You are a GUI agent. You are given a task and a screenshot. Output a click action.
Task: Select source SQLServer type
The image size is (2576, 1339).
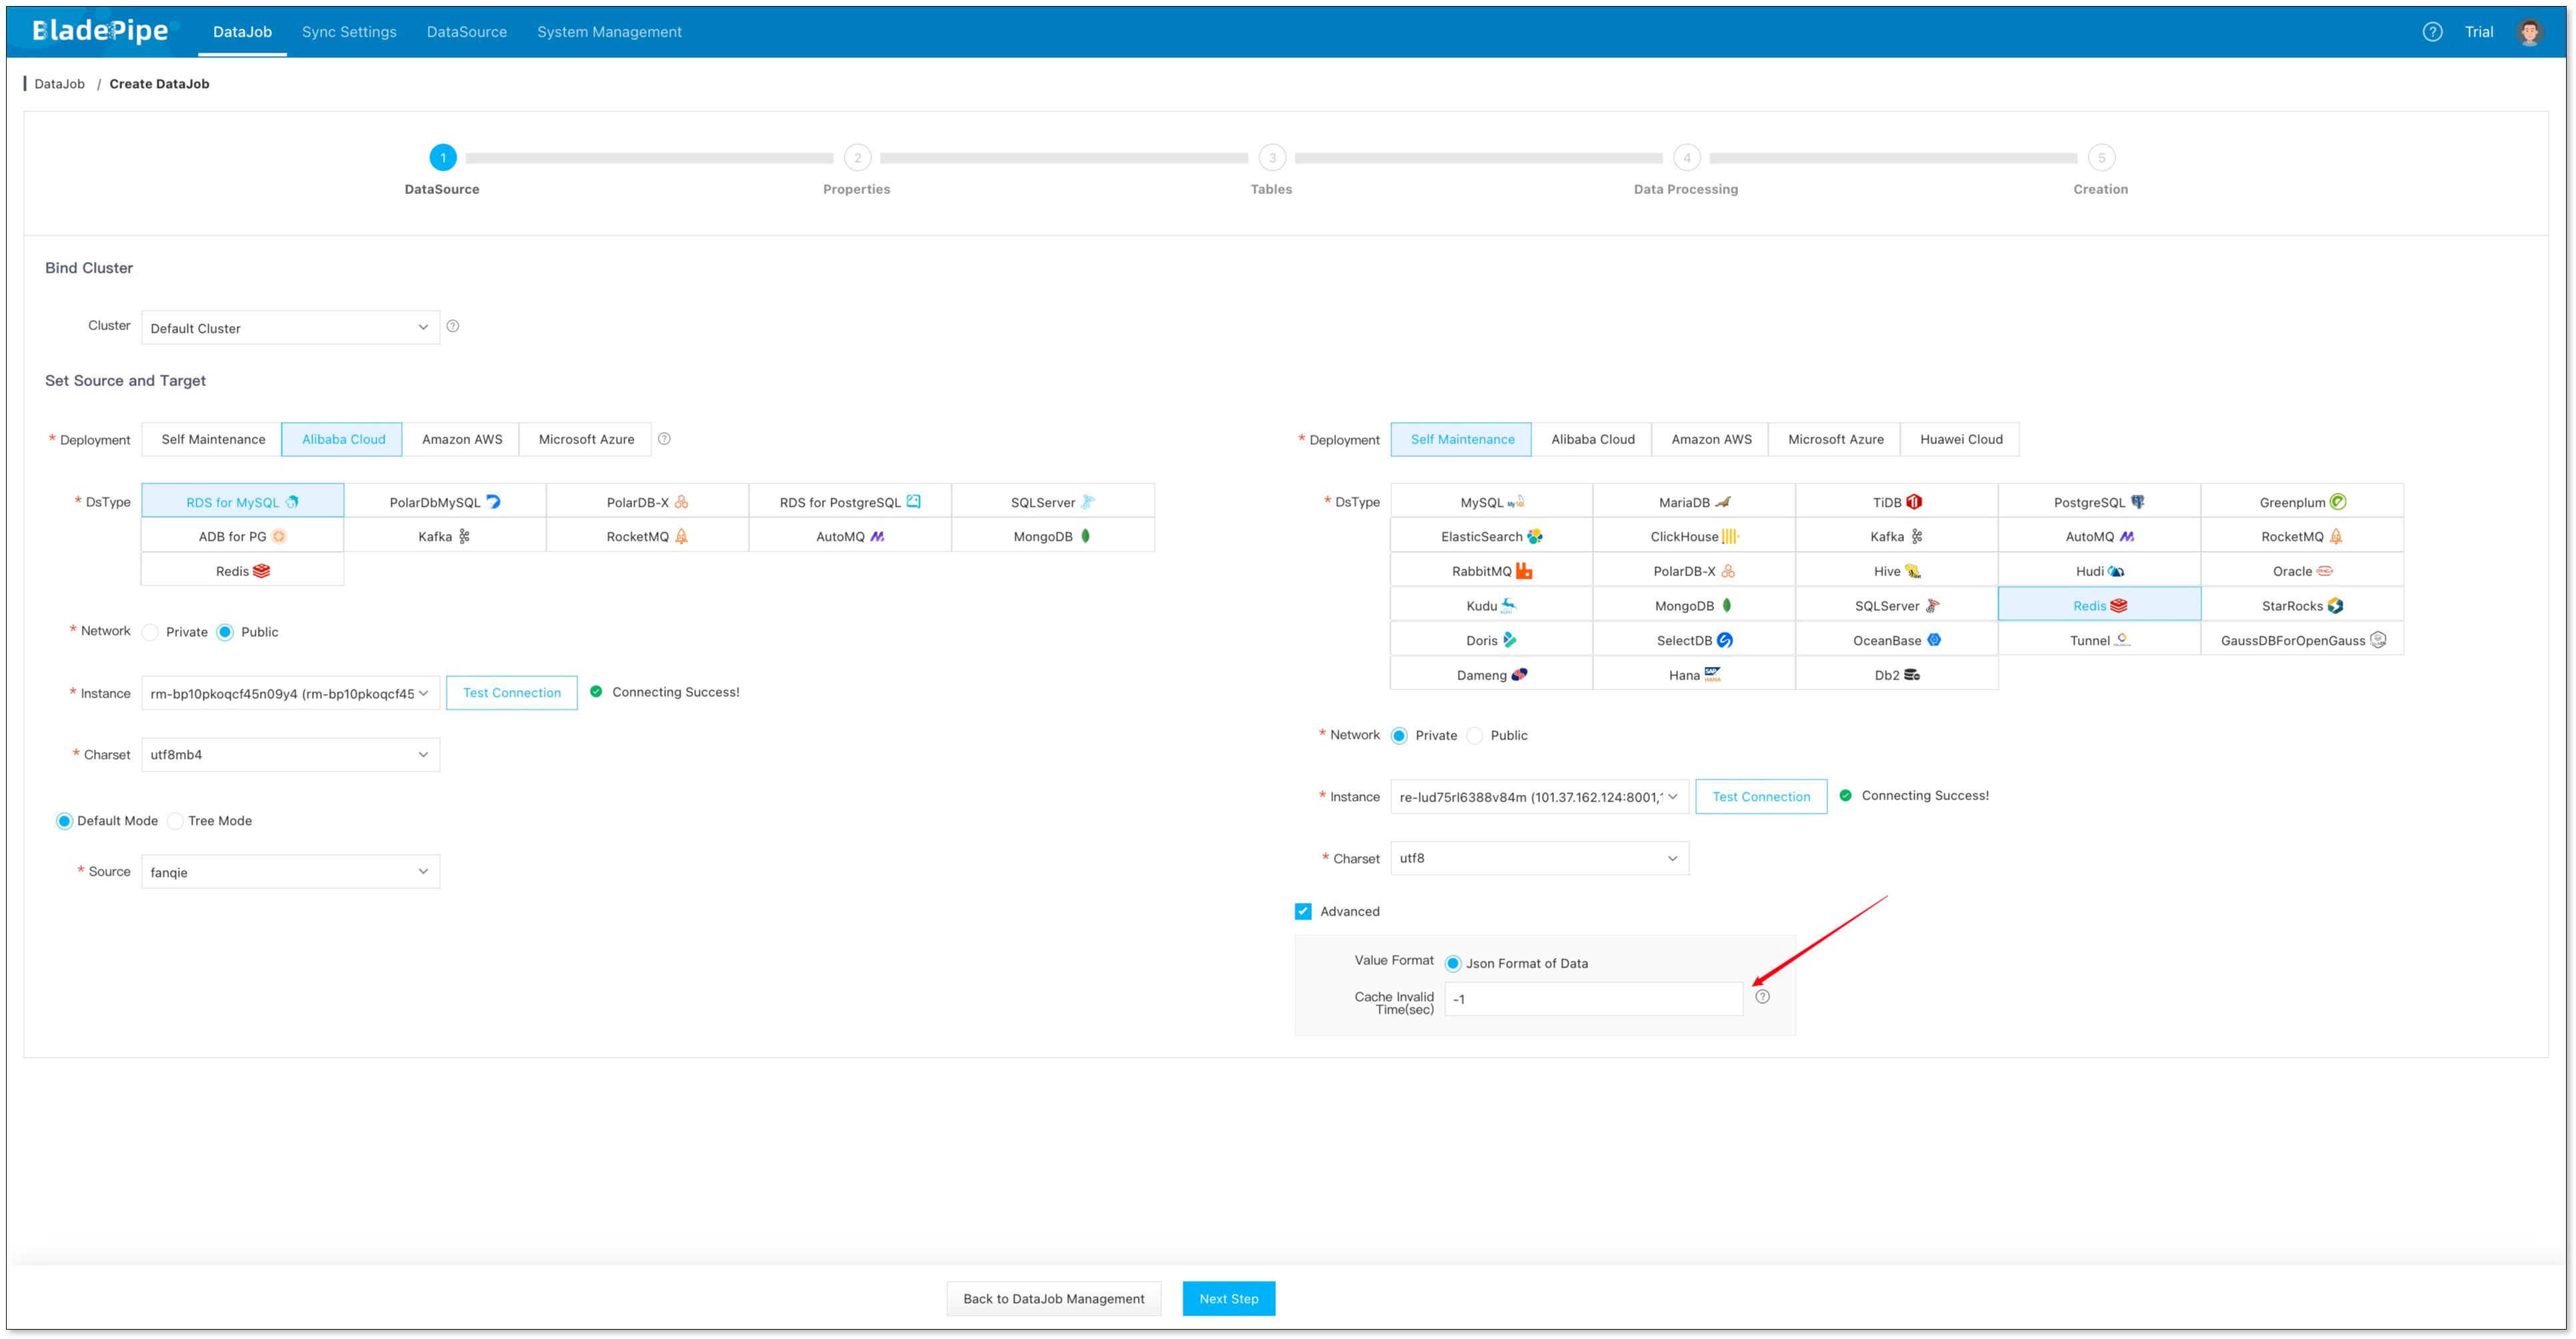(1053, 502)
